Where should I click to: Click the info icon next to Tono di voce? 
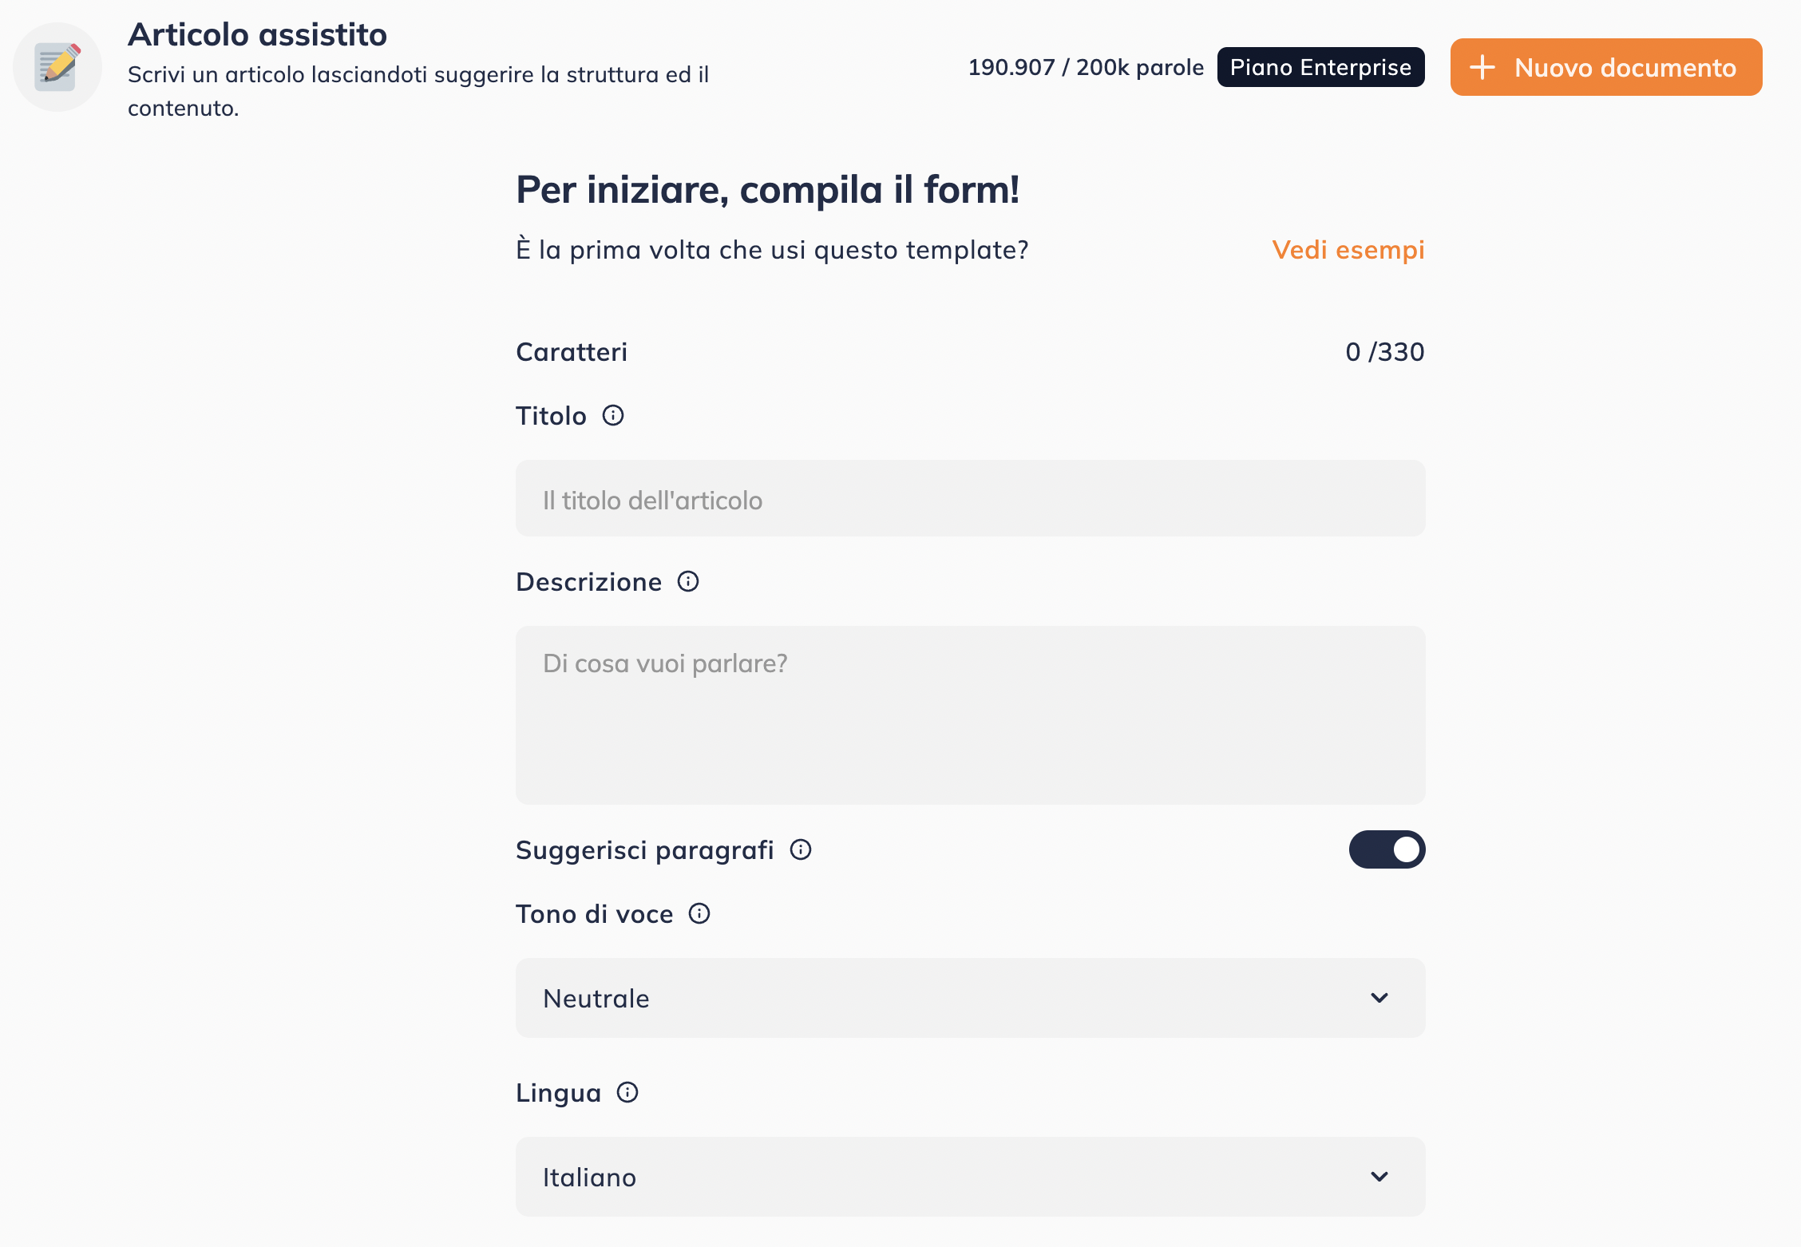699,914
